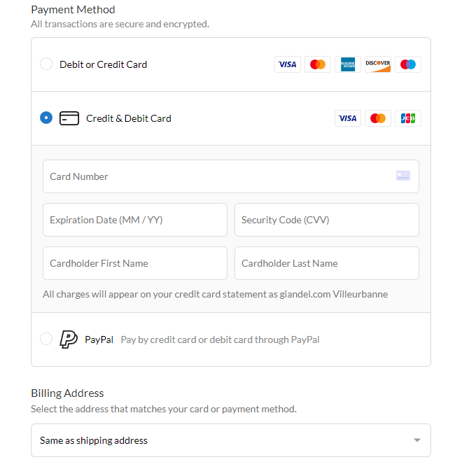Click the card icon inside Card Number field
The width and height of the screenshot is (455, 476).
[403, 176]
